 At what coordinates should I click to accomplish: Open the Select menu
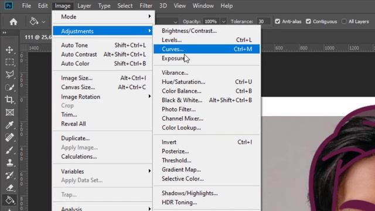click(x=125, y=6)
